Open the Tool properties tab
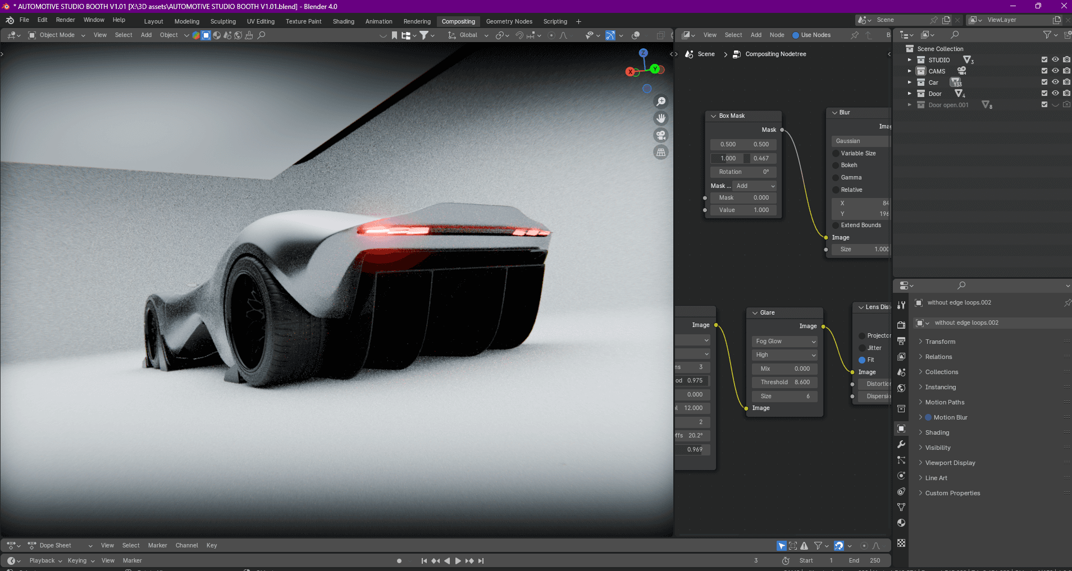 [x=901, y=305]
